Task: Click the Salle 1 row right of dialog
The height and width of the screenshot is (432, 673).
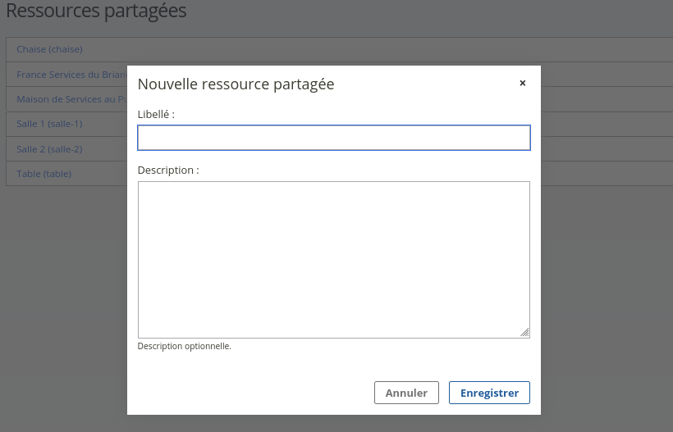Action: [x=606, y=124]
